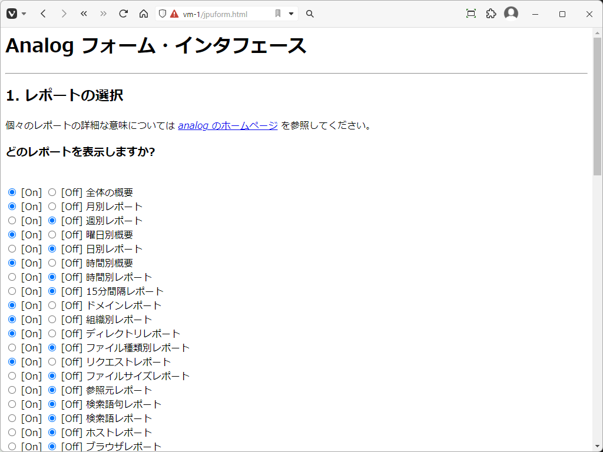
Task: Select the On radio for 月別レポート
Action: (x=12, y=207)
